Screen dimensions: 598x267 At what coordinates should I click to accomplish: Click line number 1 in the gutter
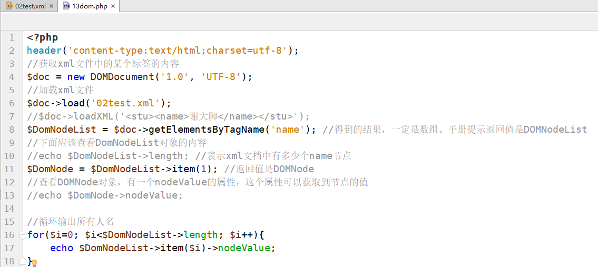coord(12,37)
